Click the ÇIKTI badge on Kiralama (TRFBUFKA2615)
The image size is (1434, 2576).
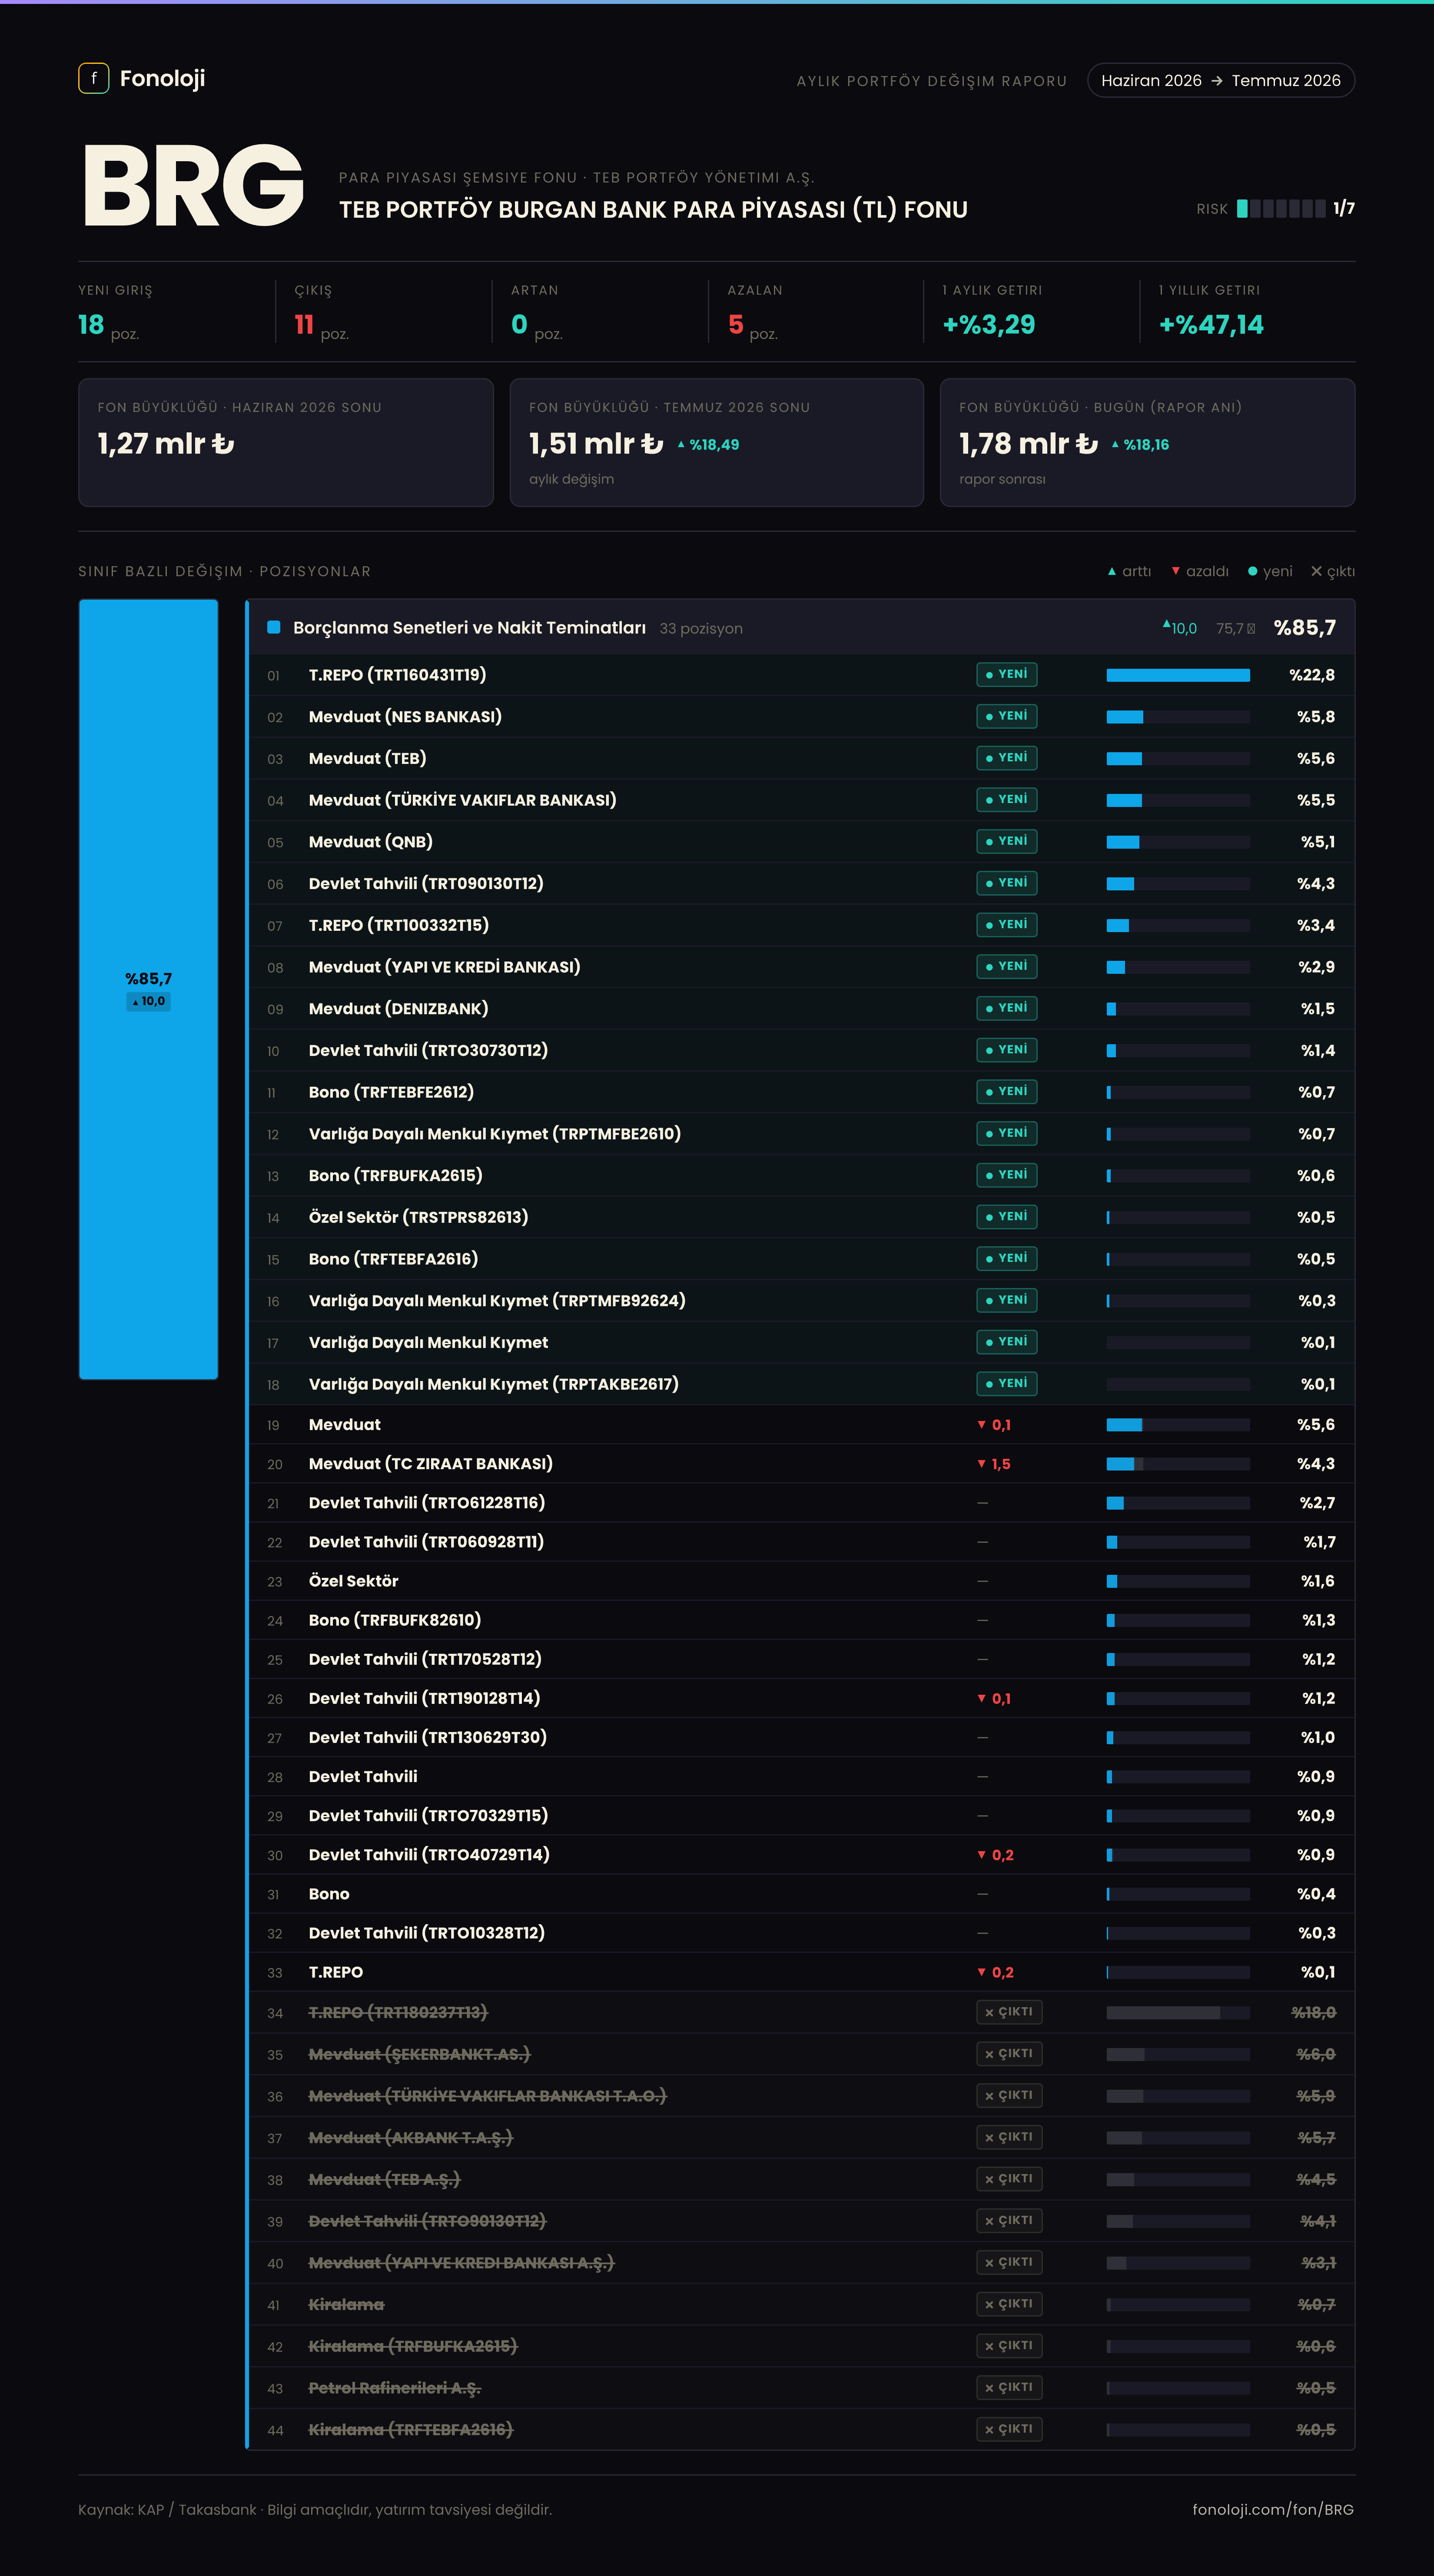(1009, 2346)
